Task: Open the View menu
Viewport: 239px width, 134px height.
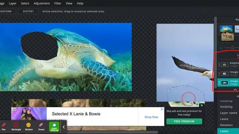Action: [69, 3]
